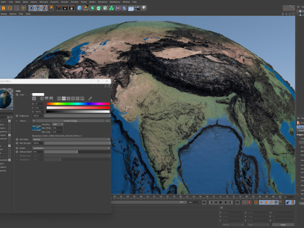Open the Render menu
Viewport: 304px width, 228px height.
tap(92, 2)
